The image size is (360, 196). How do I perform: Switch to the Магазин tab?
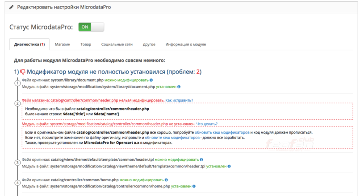pos(63,45)
